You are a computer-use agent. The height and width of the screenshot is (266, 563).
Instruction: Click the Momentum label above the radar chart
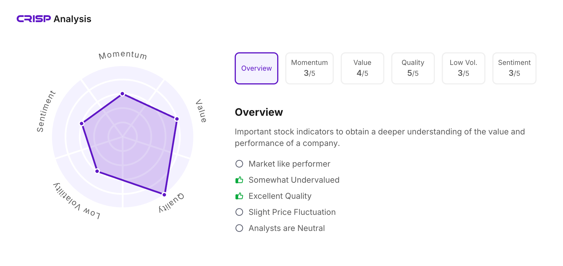123,55
